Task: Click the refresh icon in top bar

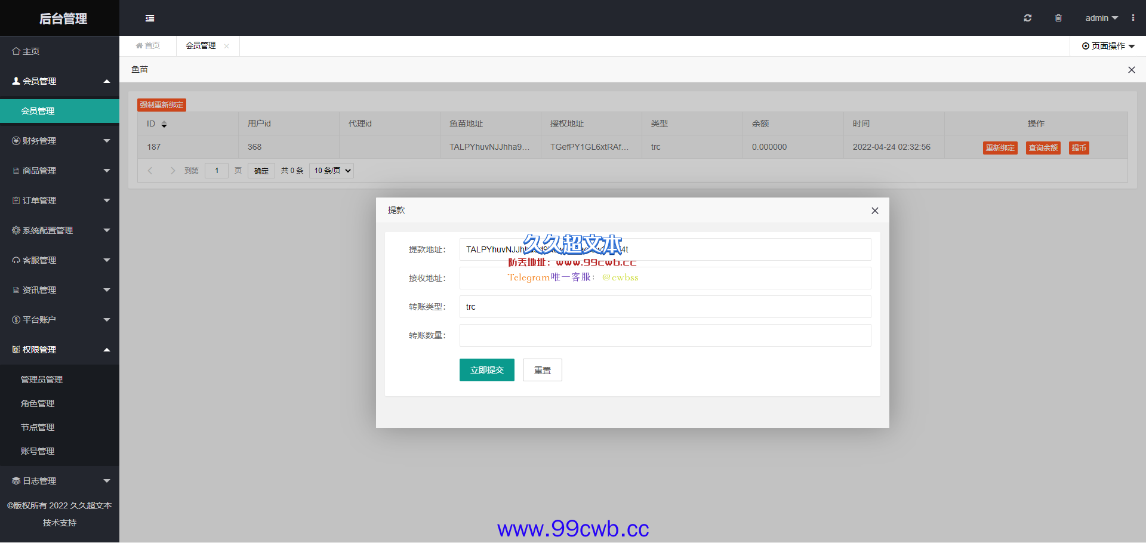Action: [x=1027, y=18]
